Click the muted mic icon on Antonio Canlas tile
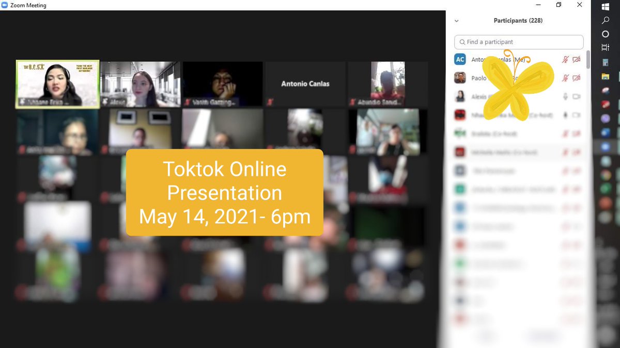This screenshot has height=348, width=620. tap(270, 103)
